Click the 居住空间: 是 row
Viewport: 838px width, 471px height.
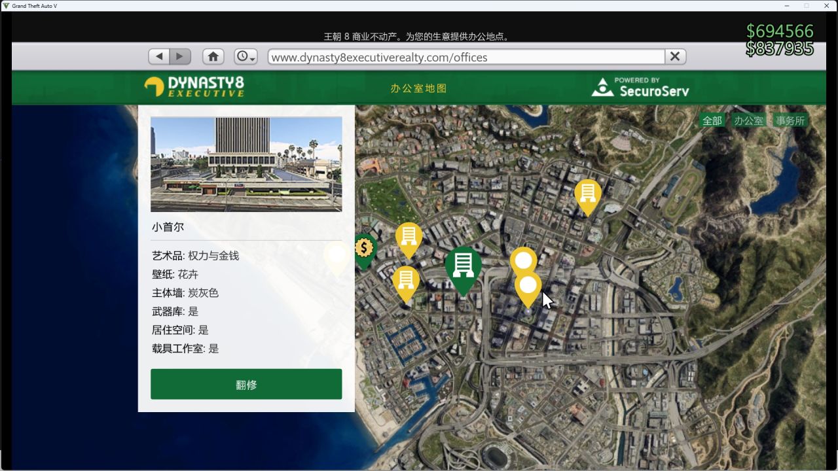181,330
